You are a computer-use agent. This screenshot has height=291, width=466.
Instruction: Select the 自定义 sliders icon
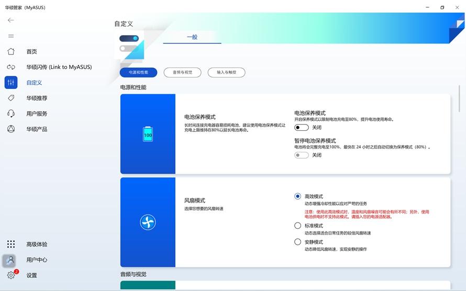click(10, 83)
